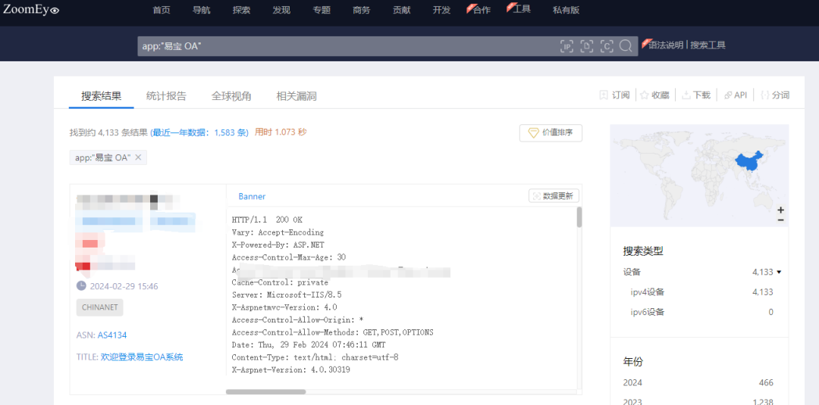Open the 发现 menu item
Screen dimensions: 819x405
tap(281, 10)
